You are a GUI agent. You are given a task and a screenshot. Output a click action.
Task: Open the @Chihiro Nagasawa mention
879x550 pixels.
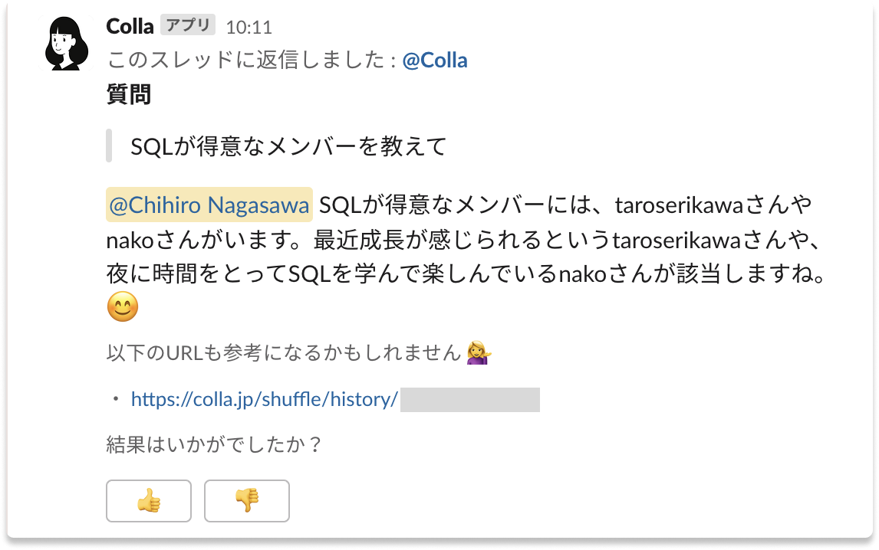coord(209,206)
